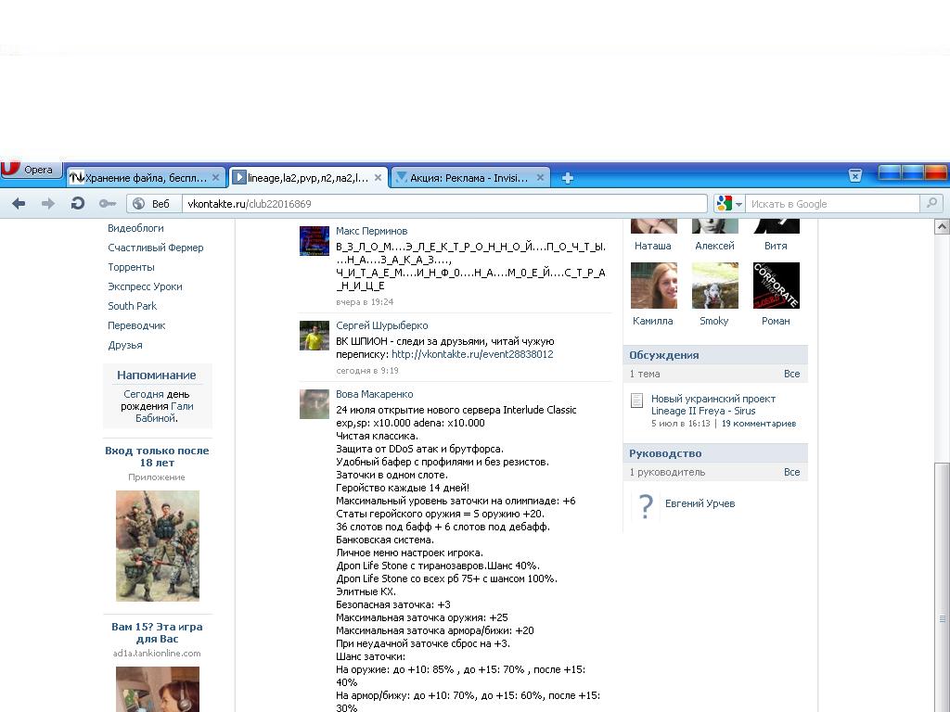
Task: Open member Алексей profile
Action: coord(714,246)
